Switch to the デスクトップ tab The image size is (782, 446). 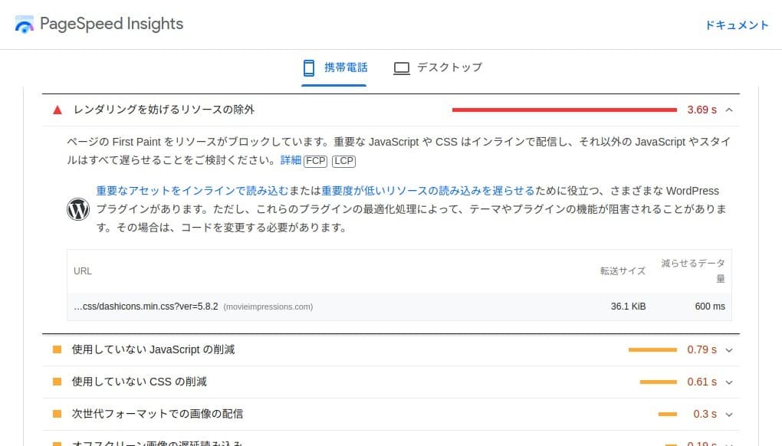(438, 67)
